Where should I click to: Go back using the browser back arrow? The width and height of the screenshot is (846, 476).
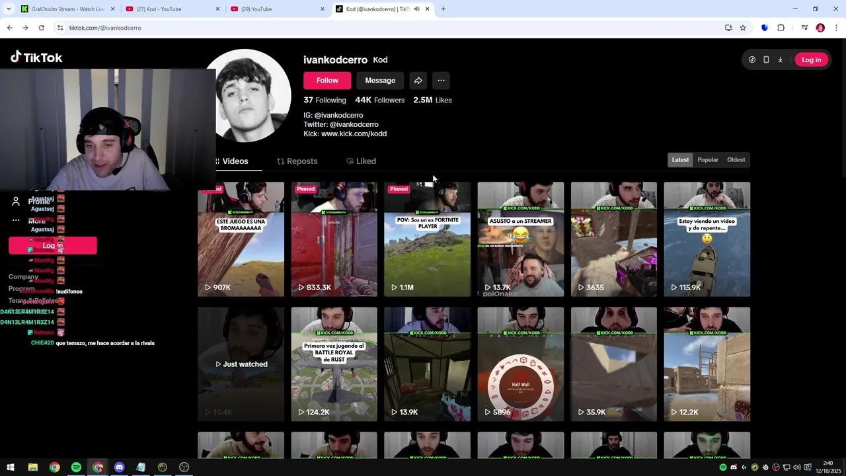[x=9, y=28]
